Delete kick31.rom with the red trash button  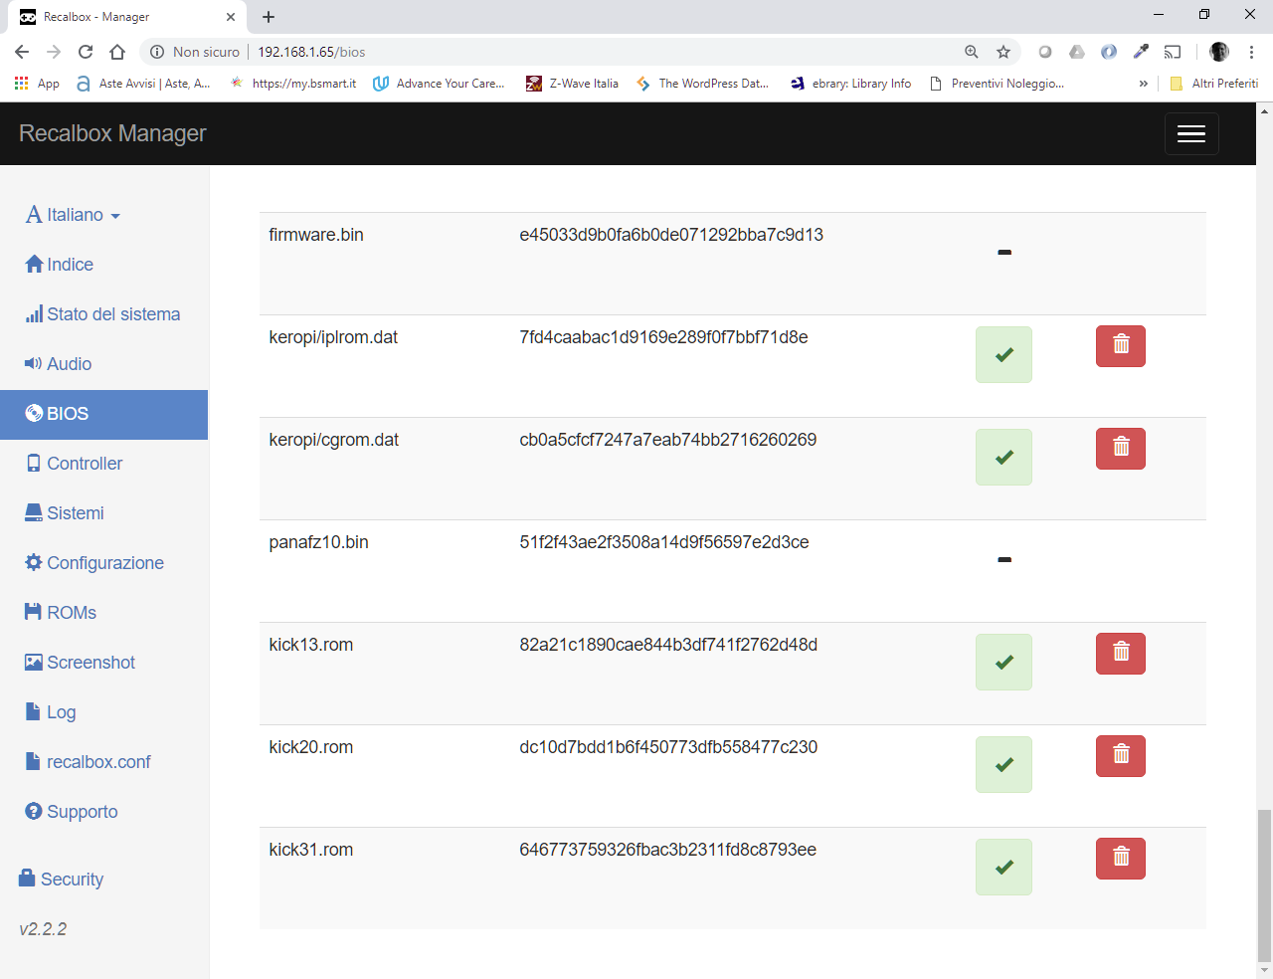[x=1121, y=859]
